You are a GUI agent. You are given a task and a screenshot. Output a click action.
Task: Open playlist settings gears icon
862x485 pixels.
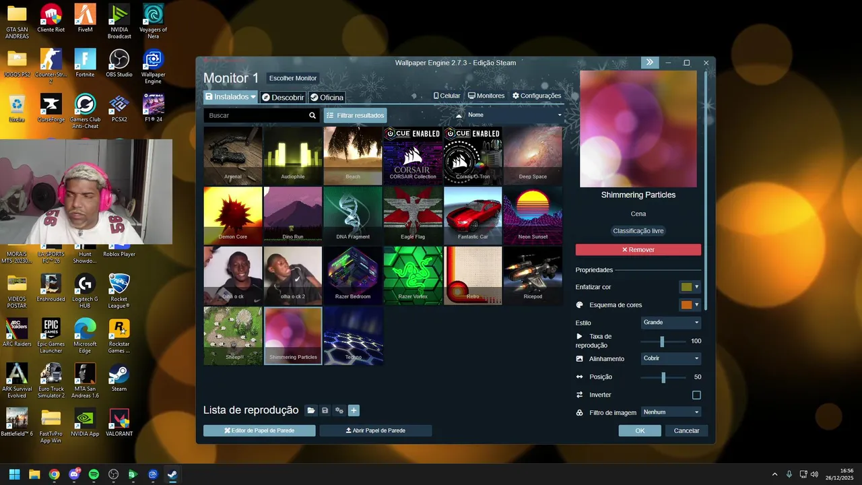[339, 410]
